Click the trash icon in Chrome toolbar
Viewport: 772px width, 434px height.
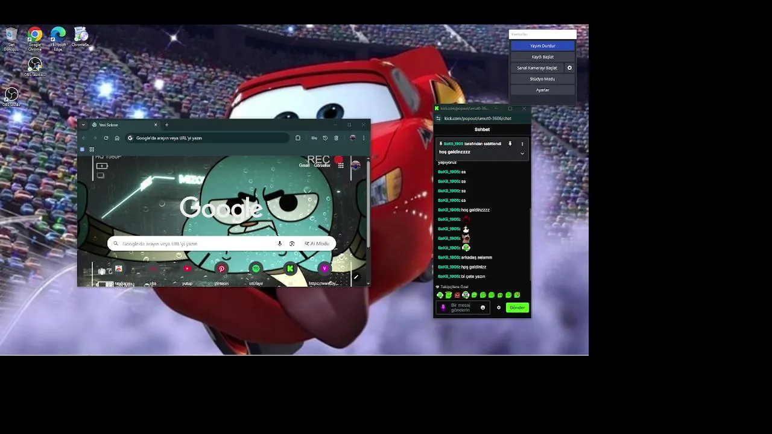coord(336,138)
